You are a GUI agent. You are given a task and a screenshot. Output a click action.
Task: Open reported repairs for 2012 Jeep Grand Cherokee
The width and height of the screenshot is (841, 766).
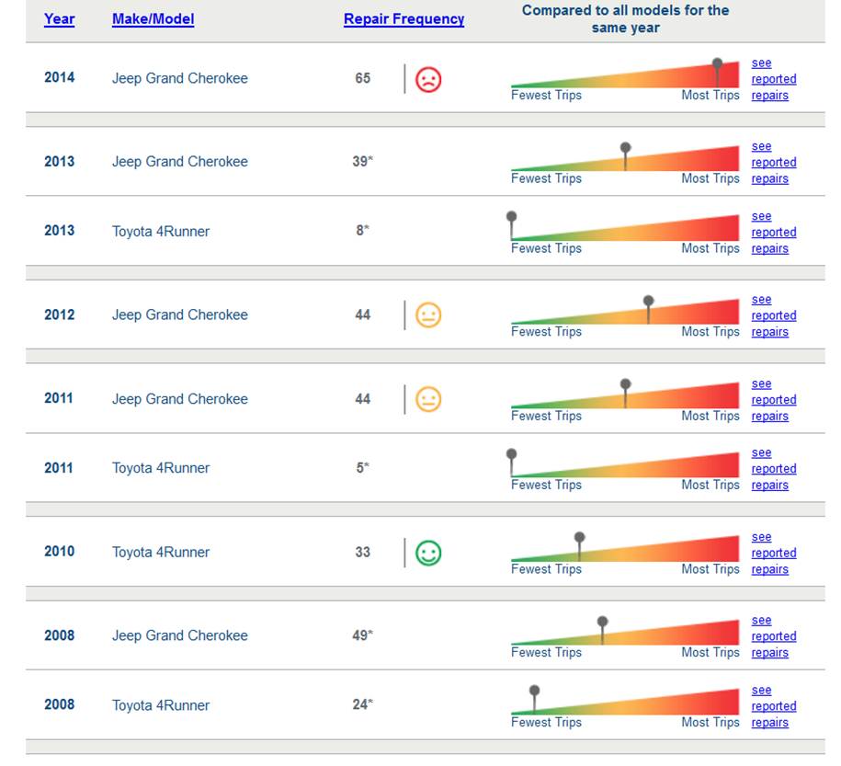click(x=773, y=315)
